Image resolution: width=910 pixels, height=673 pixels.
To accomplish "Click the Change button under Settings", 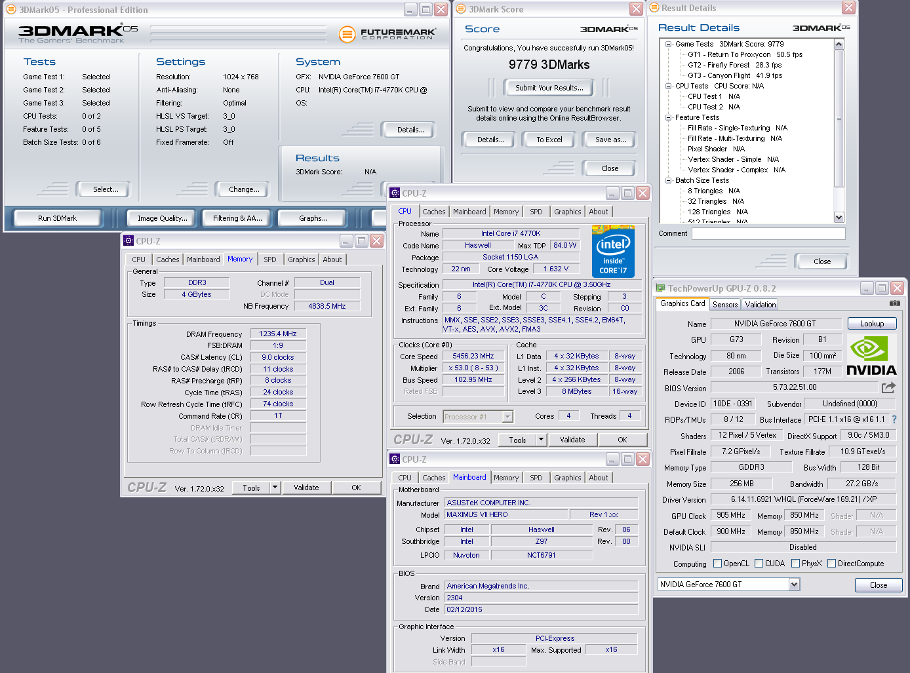I will [x=243, y=189].
